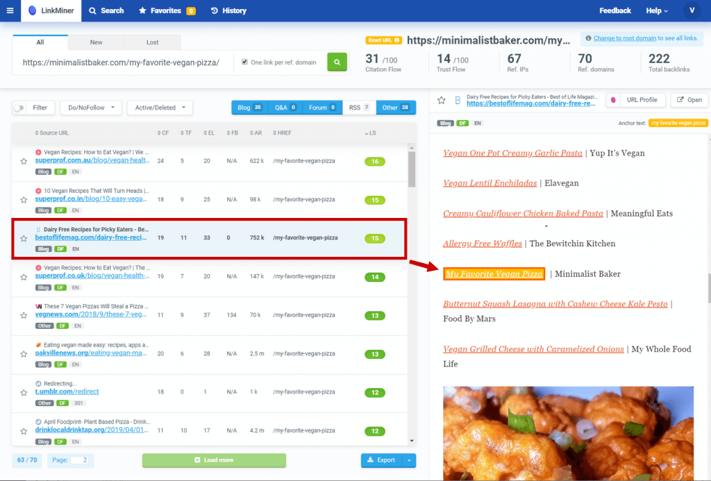
Task: Expand the Active/Deleted dropdown
Action: coord(160,108)
